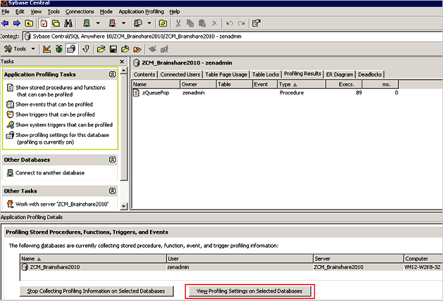Toggle the Application Profiling mode icon

point(71,49)
